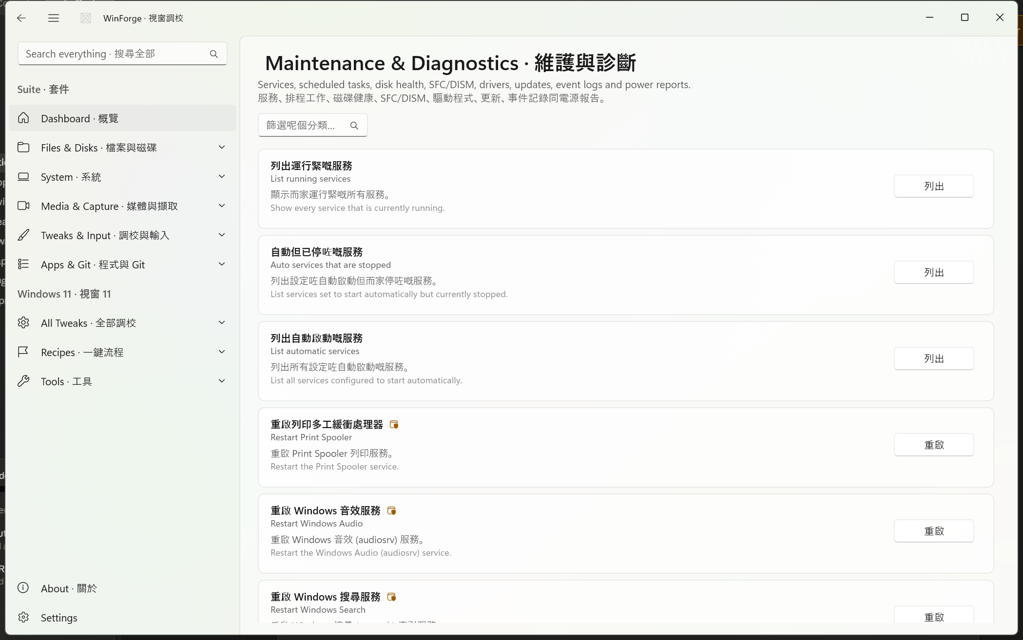Screen dimensions: 1023x640
Task: Open the Dashboard · 概覽 page
Action: pos(122,118)
